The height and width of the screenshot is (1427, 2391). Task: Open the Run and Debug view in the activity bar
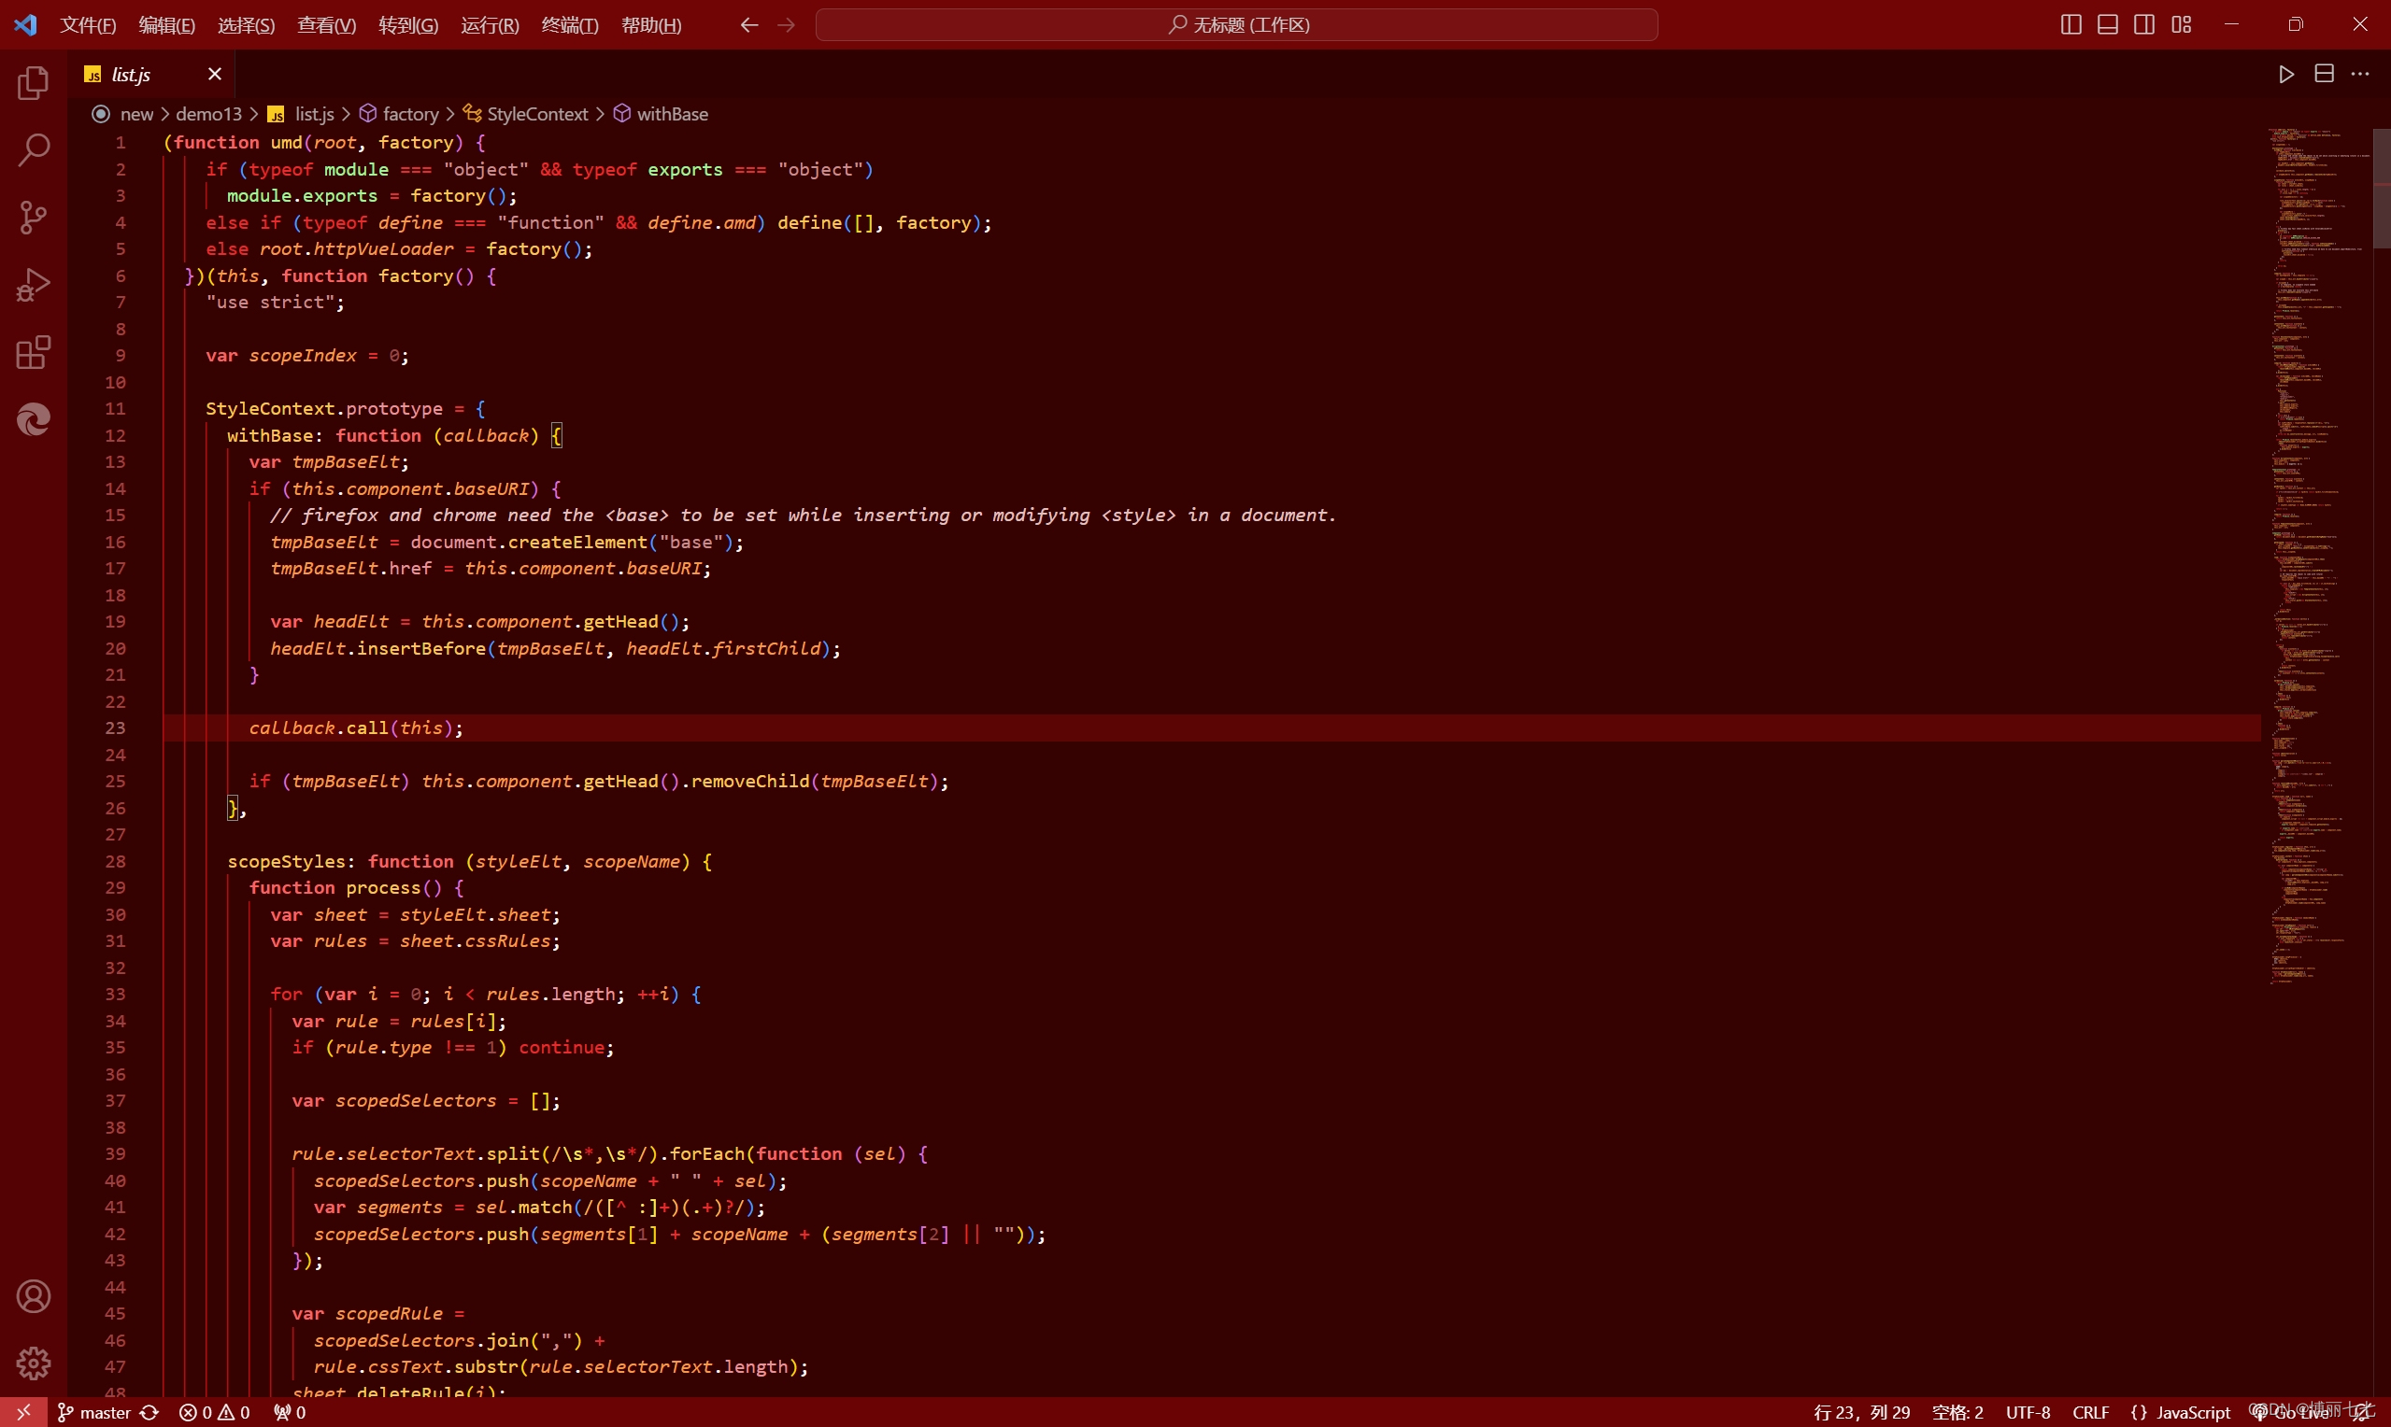(34, 286)
